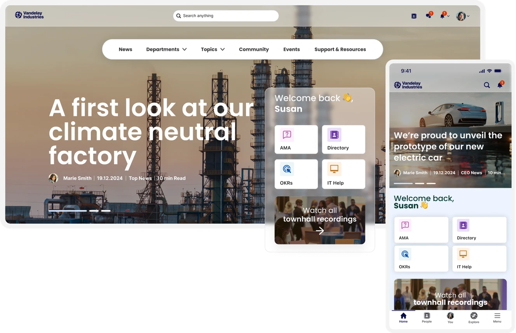Select the OKRs shortcut

(x=296, y=174)
